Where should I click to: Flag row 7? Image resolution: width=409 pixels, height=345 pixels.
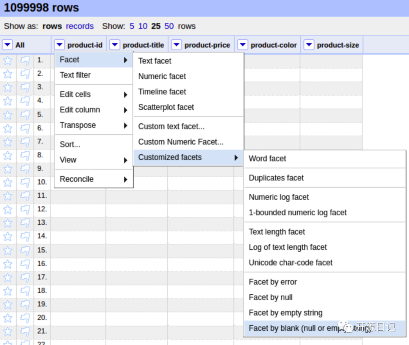(25, 142)
